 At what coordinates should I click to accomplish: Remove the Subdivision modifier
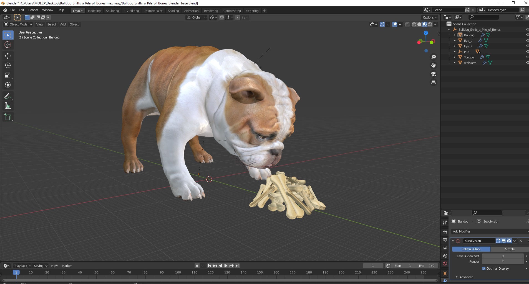coord(521,241)
